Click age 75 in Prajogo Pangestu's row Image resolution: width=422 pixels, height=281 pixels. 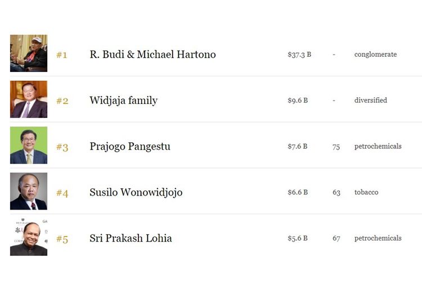click(x=336, y=147)
